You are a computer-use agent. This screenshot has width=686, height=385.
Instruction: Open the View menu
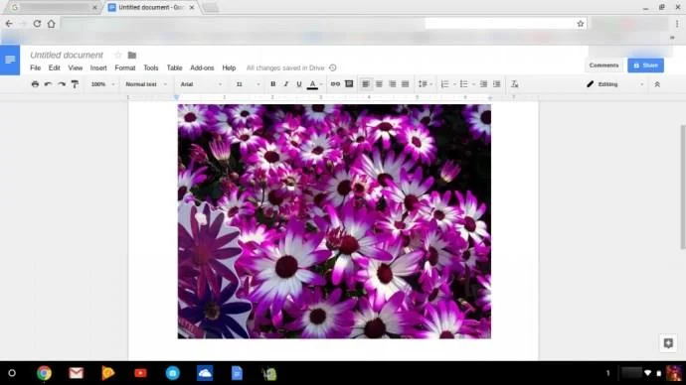[x=76, y=68]
